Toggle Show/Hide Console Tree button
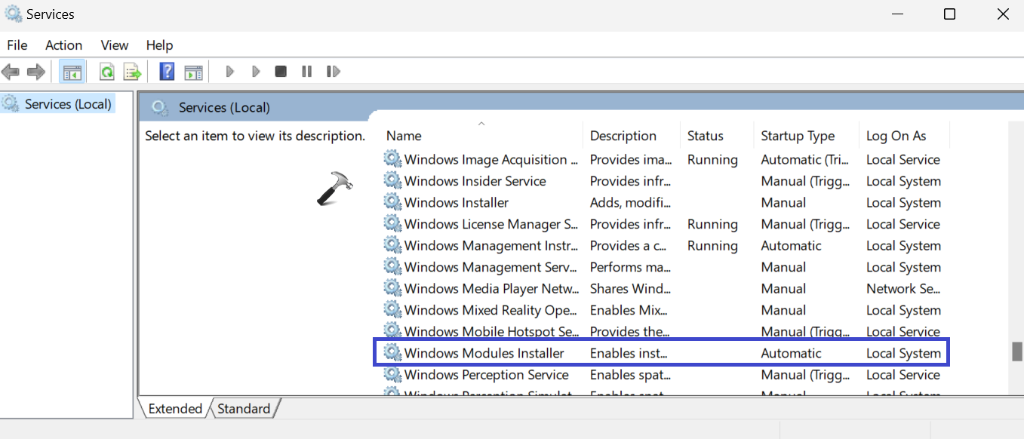The image size is (1024, 439). pos(72,72)
